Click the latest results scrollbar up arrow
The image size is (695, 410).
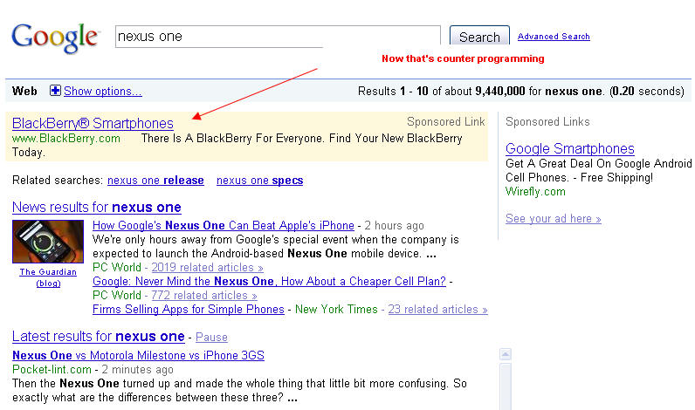click(506, 354)
